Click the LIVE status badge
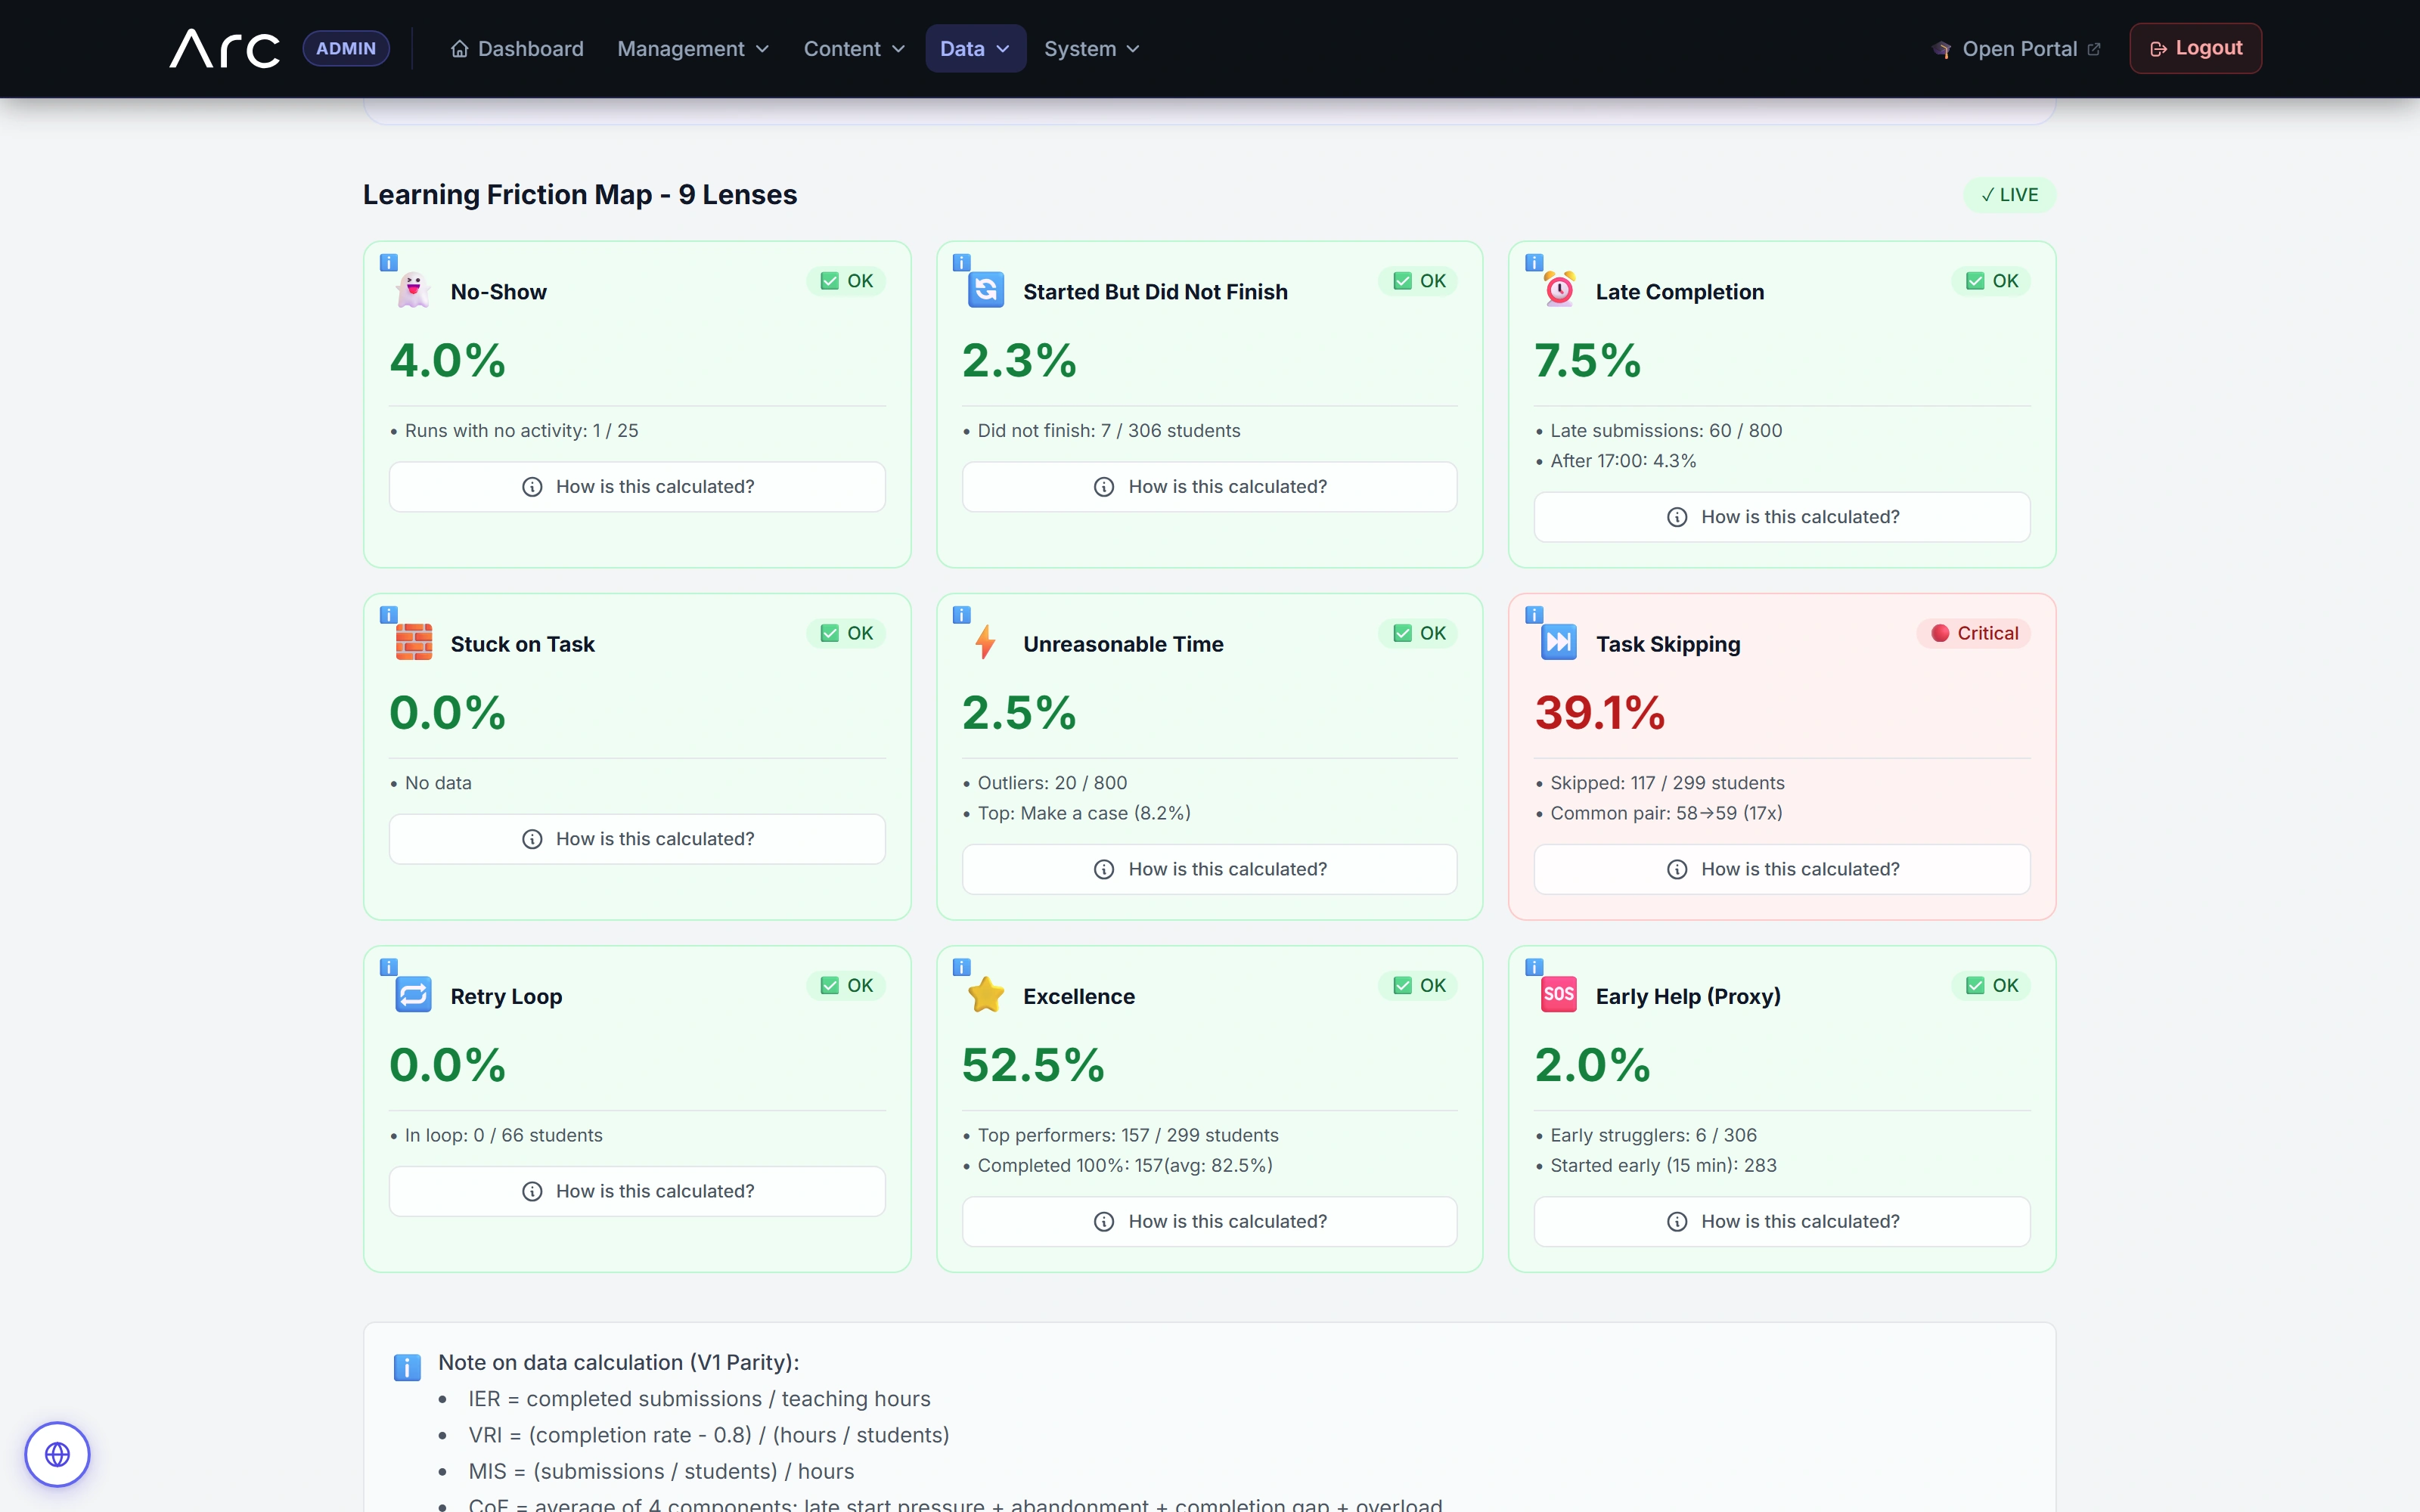The width and height of the screenshot is (2420, 1512). (2009, 195)
